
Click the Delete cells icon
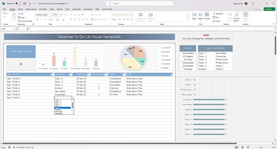coord(201,15)
